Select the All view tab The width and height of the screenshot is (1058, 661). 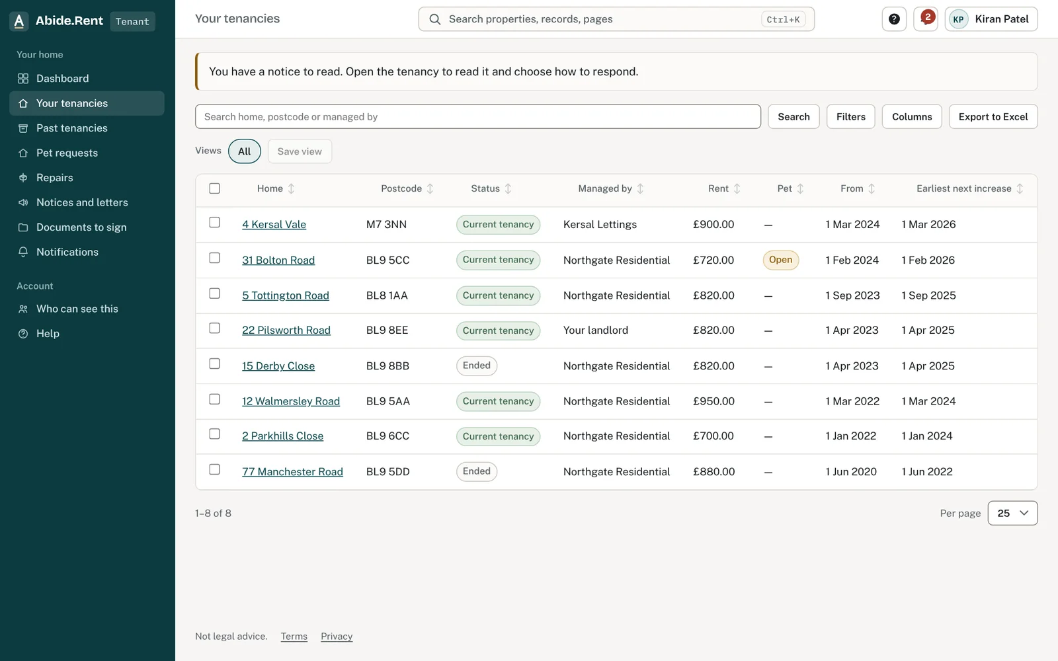245,151
